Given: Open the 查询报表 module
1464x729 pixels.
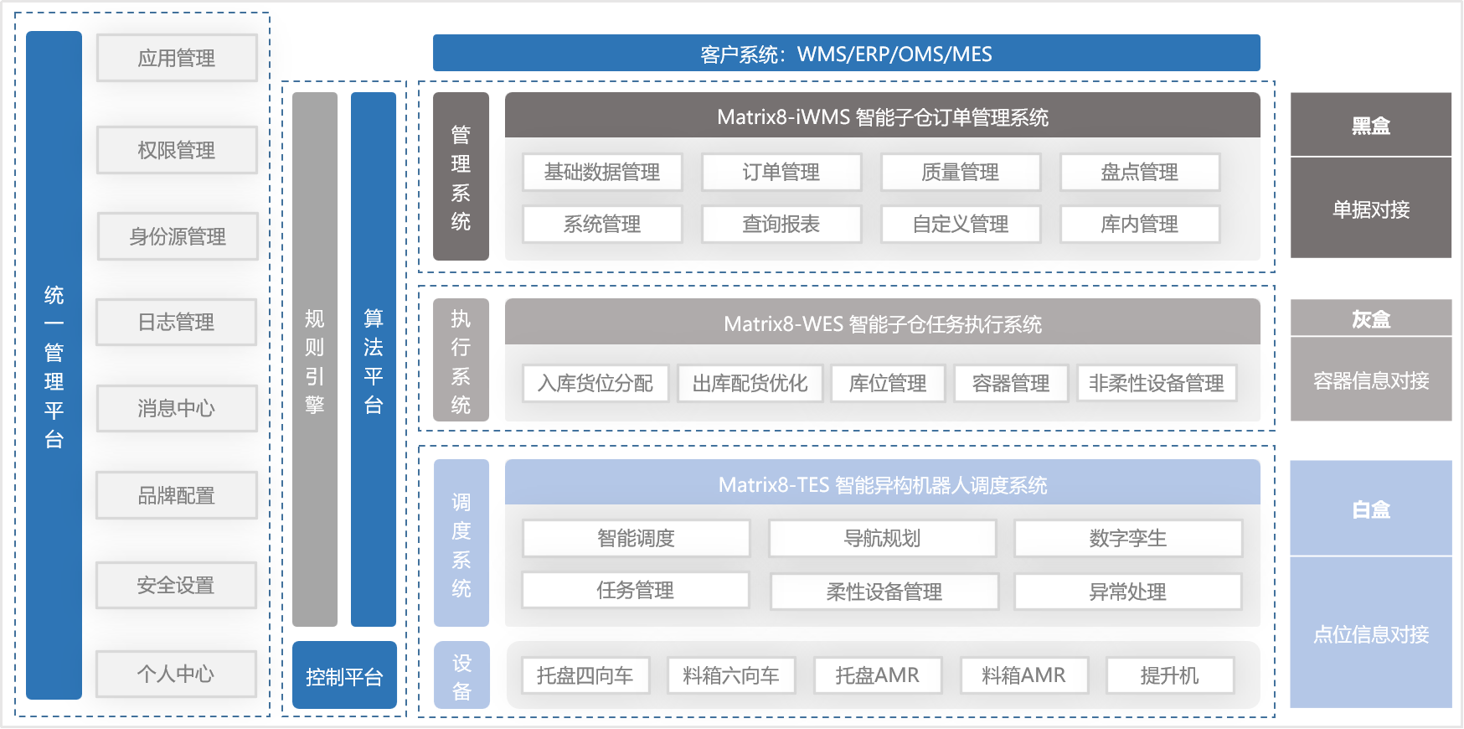Looking at the screenshot, I should pos(781,224).
